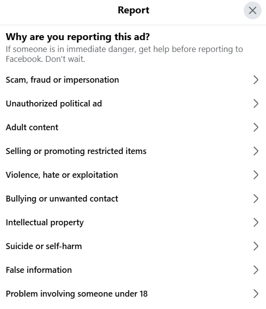
Task: Click the chevron beside Scam, fraud or impersonation
Action: 256,80
